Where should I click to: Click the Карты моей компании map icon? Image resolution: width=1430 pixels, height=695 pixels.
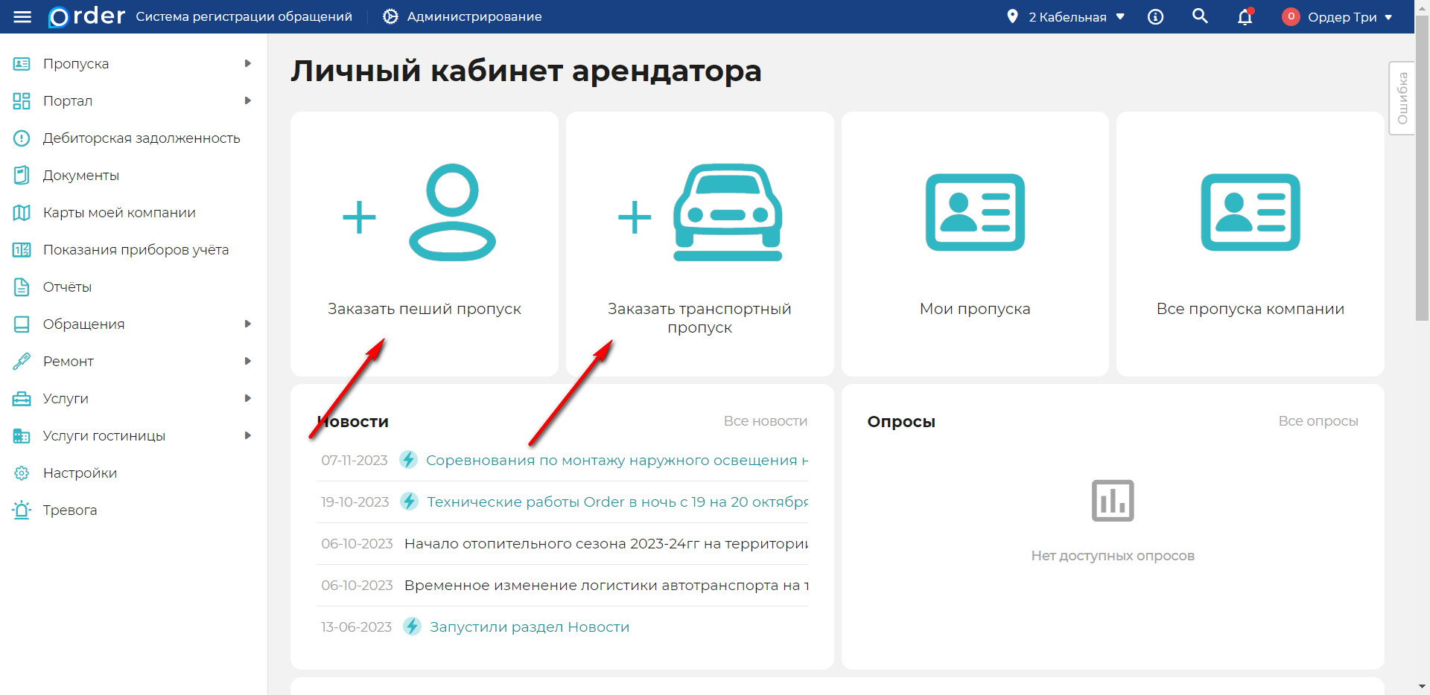coord(22,212)
